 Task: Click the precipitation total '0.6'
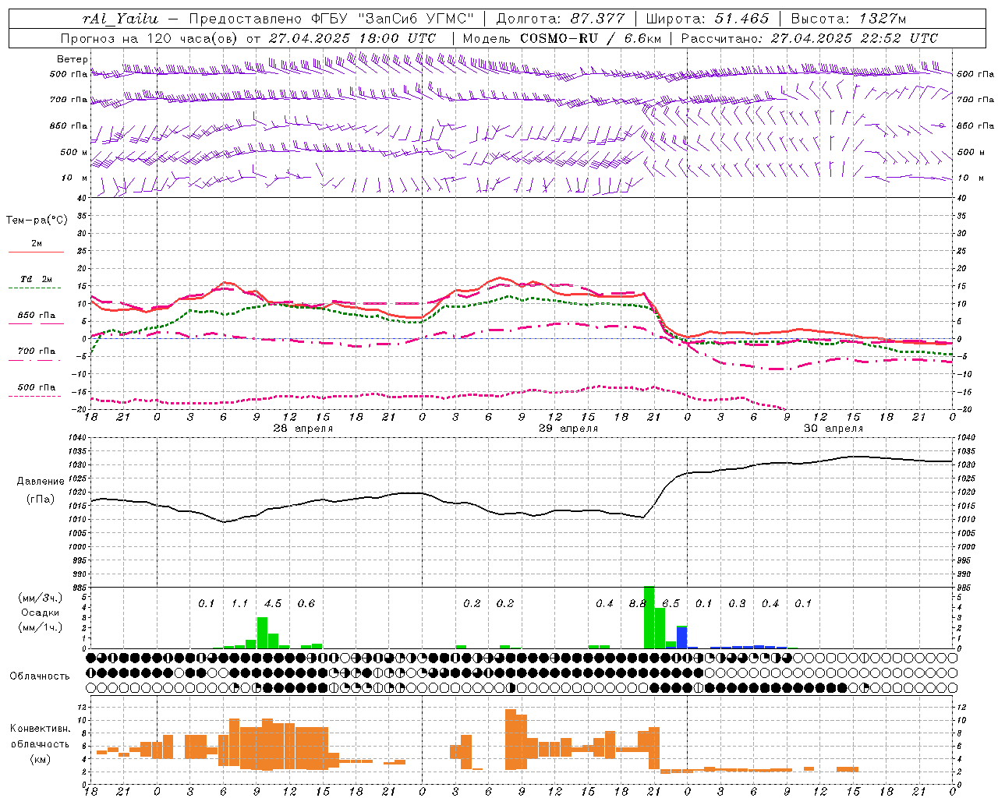(306, 604)
